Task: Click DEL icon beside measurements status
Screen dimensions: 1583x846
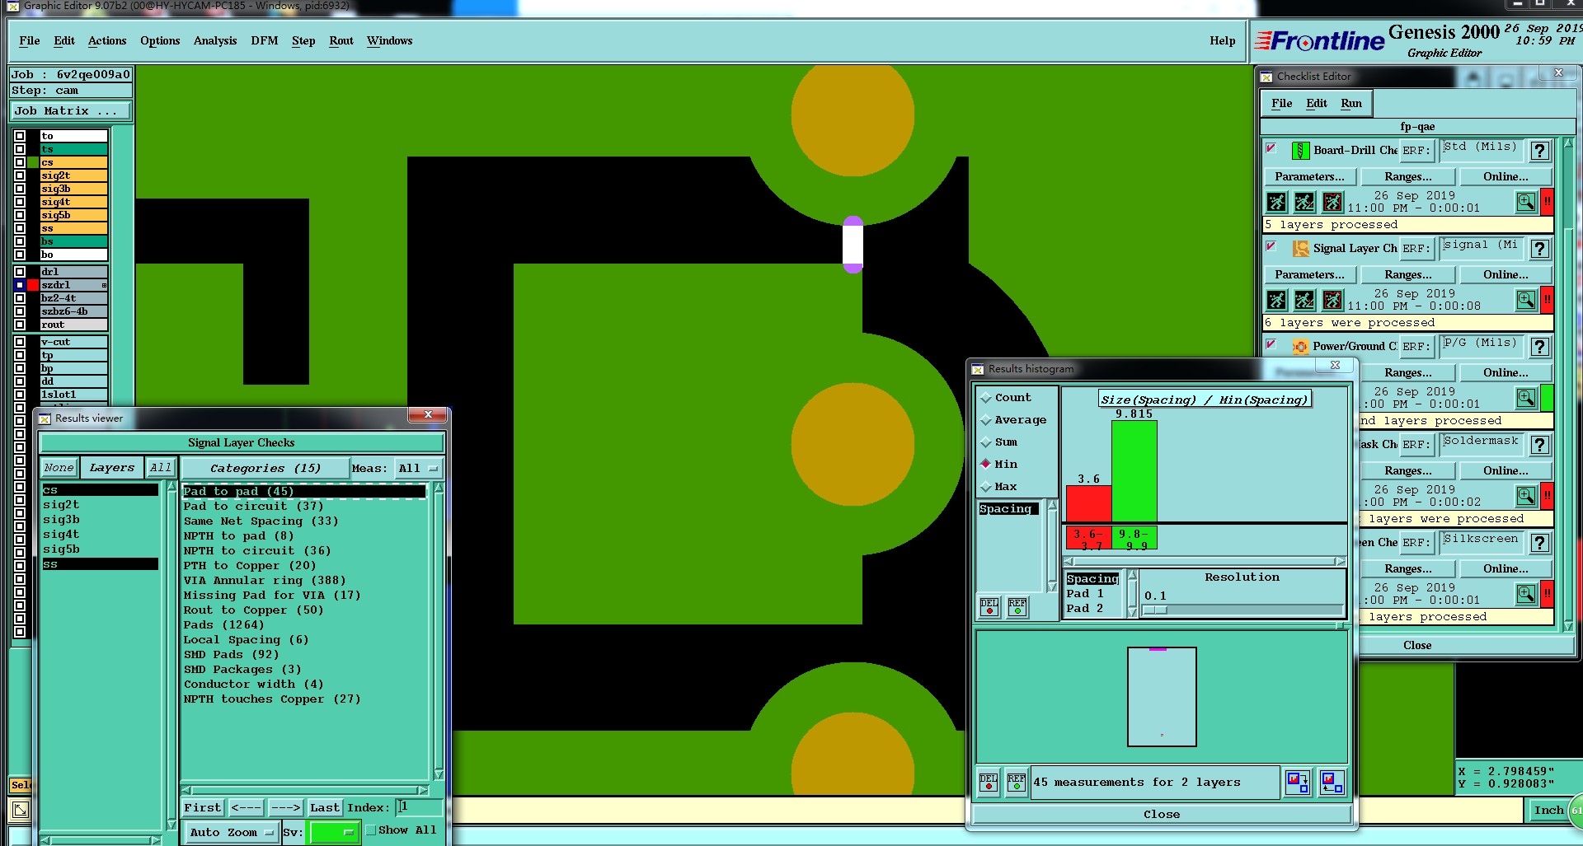Action: coord(989,782)
